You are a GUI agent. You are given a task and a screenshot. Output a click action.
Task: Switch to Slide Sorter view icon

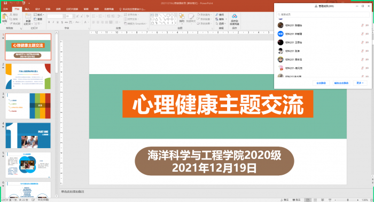click(315, 200)
